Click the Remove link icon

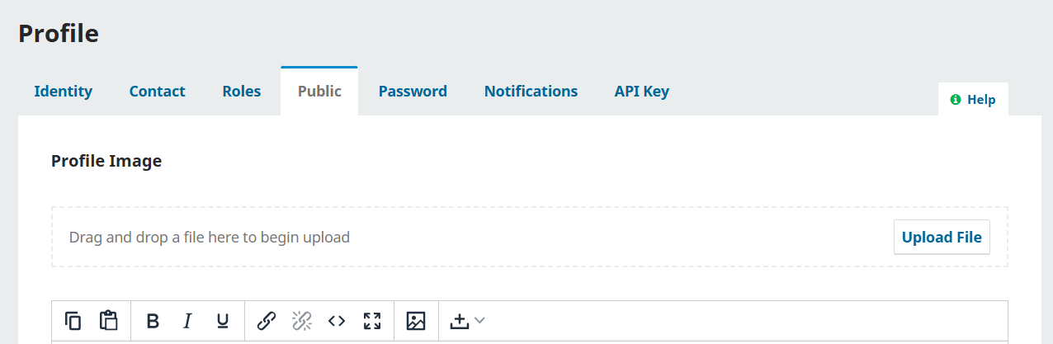[301, 321]
